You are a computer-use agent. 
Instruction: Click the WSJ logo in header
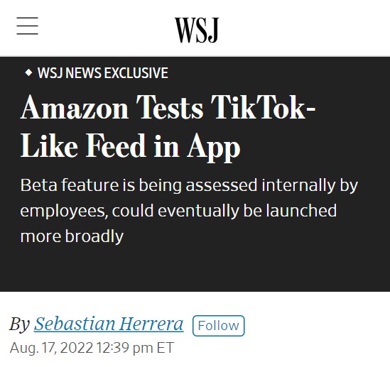pyautogui.click(x=197, y=30)
